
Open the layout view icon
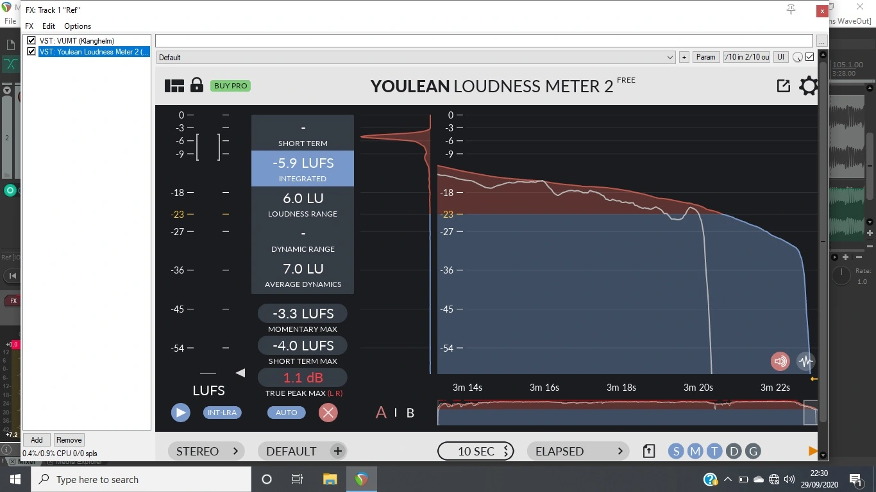pyautogui.click(x=174, y=86)
